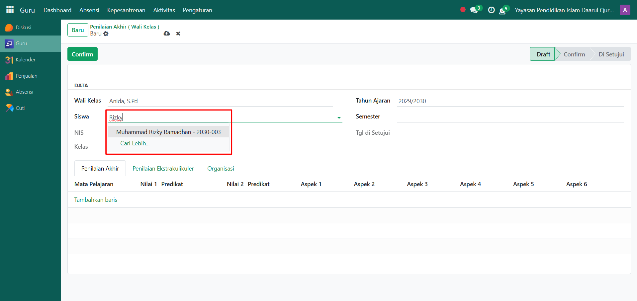
Task: Open the chat messages notification icon
Action: 474,10
